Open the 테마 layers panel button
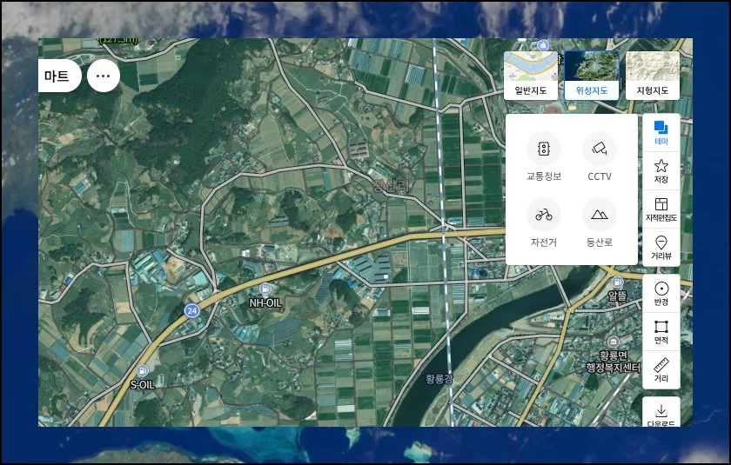The width and height of the screenshot is (731, 465). point(661,132)
